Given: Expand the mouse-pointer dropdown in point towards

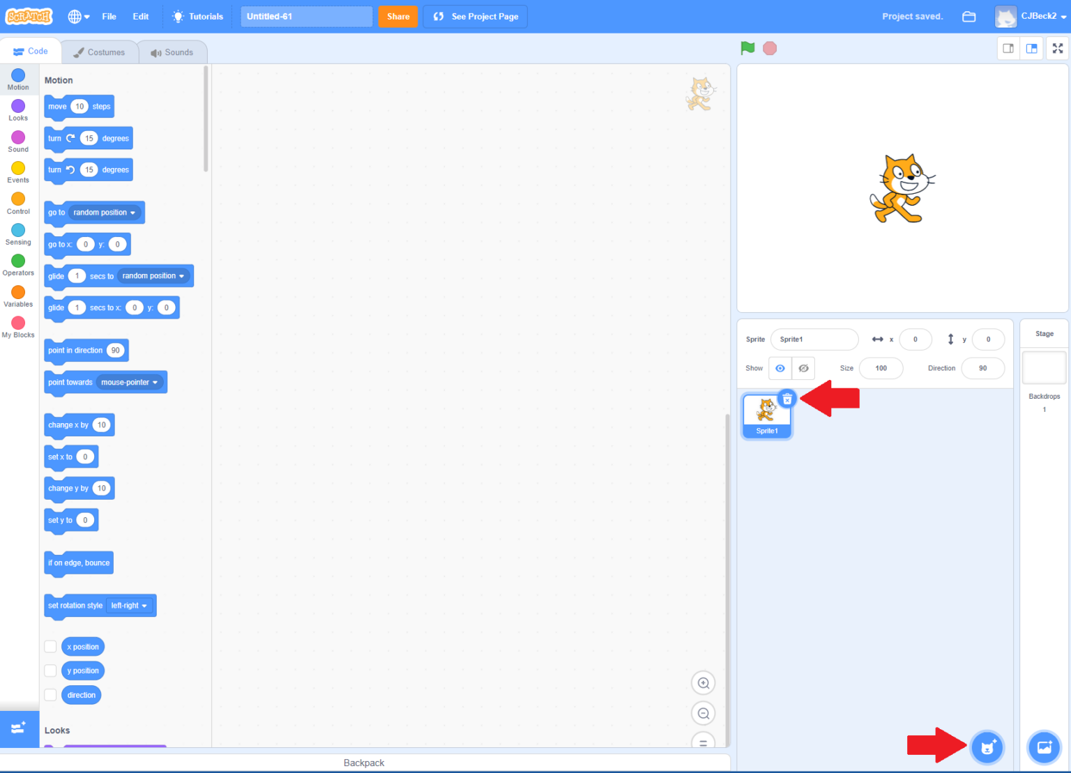Looking at the screenshot, I should [130, 382].
